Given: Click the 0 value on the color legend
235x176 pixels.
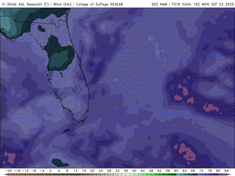Looking at the screenshot, I should [x=50, y=171].
